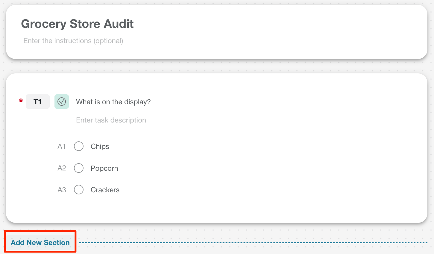The width and height of the screenshot is (434, 254).
Task: Edit the Chips answer text
Action: pyautogui.click(x=100, y=146)
